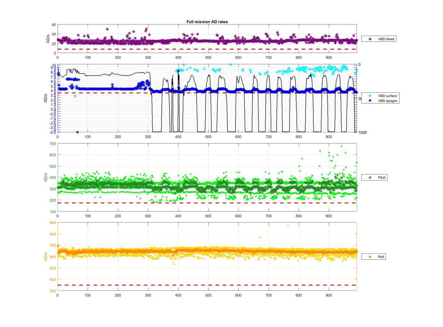Viewport: 443px width, 327px height.
Task: Select the VBD surface legend entry
Action: 380,96
